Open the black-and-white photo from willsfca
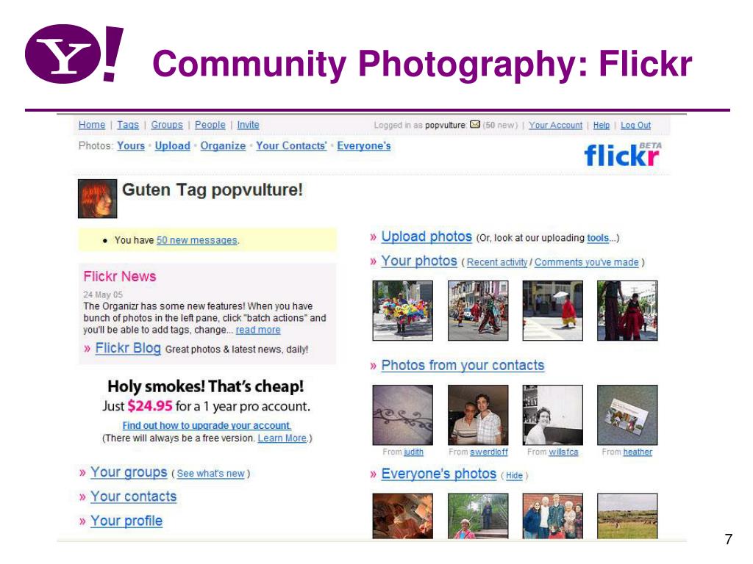Screen dimensions: 753x564 pos(552,415)
